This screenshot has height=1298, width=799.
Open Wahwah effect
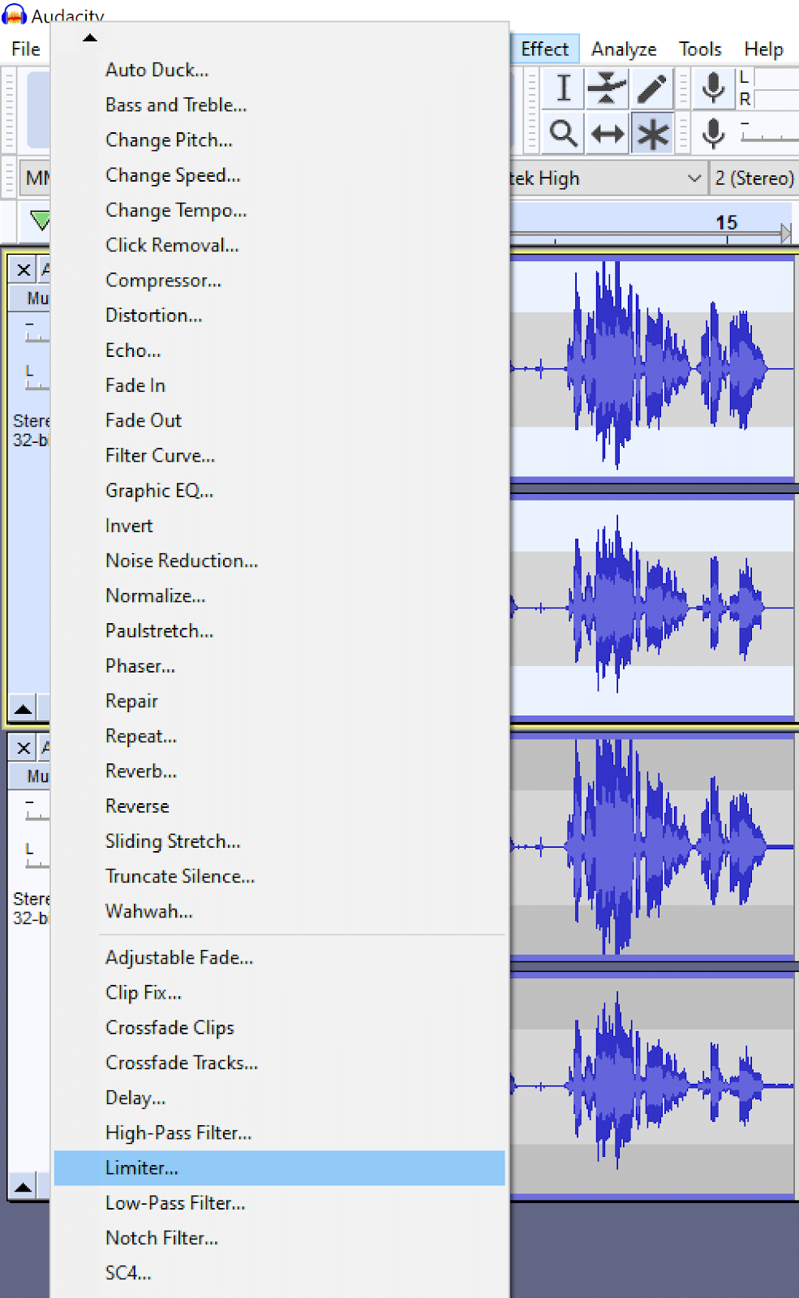pos(280,911)
